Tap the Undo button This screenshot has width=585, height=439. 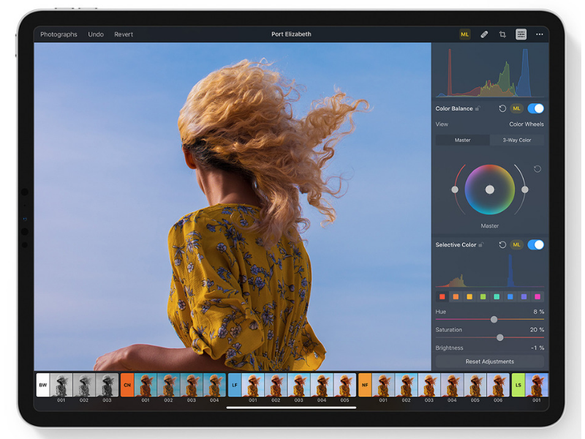(96, 34)
